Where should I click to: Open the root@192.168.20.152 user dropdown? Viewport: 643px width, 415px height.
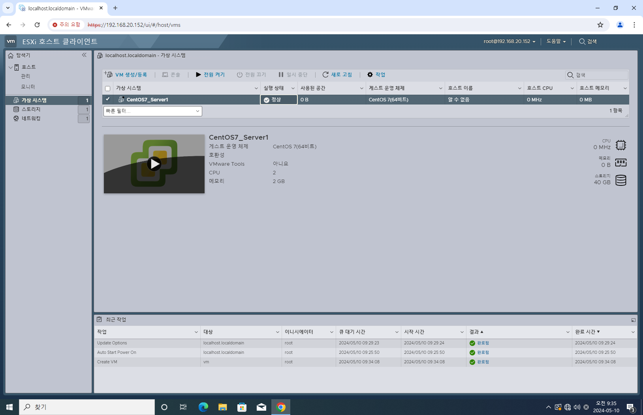[510, 41]
